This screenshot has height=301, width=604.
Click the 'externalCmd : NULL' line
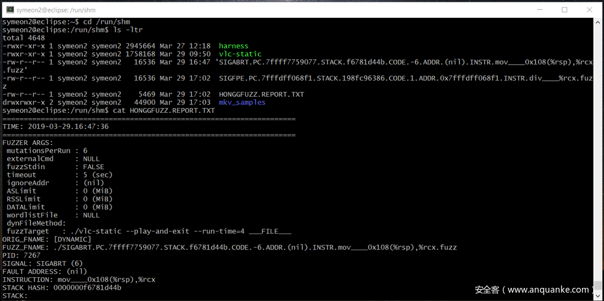[53, 159]
